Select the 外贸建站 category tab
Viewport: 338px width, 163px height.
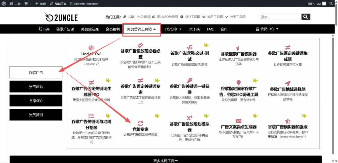36,87
